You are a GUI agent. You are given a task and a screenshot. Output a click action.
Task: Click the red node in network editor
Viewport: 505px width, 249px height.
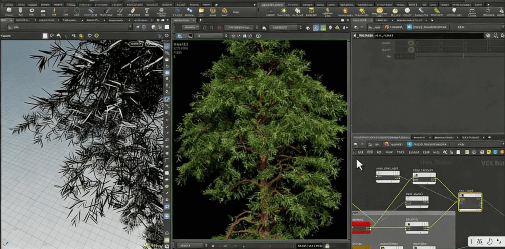pos(361,224)
